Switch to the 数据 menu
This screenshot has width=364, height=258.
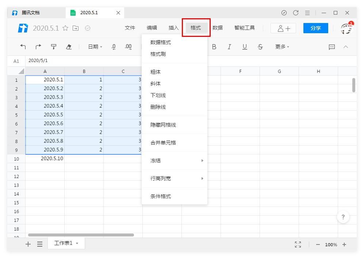point(218,27)
